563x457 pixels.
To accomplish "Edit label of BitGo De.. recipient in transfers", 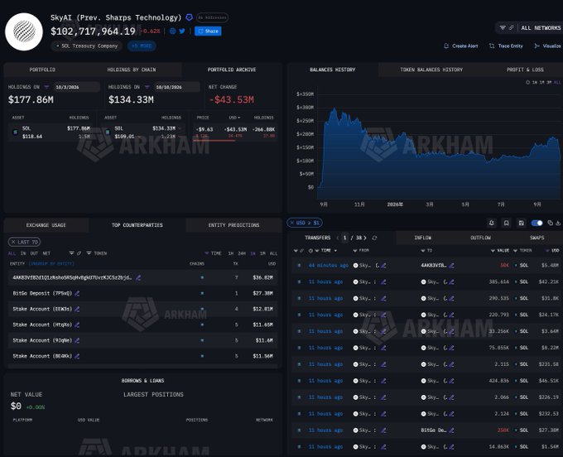I will coord(452,430).
